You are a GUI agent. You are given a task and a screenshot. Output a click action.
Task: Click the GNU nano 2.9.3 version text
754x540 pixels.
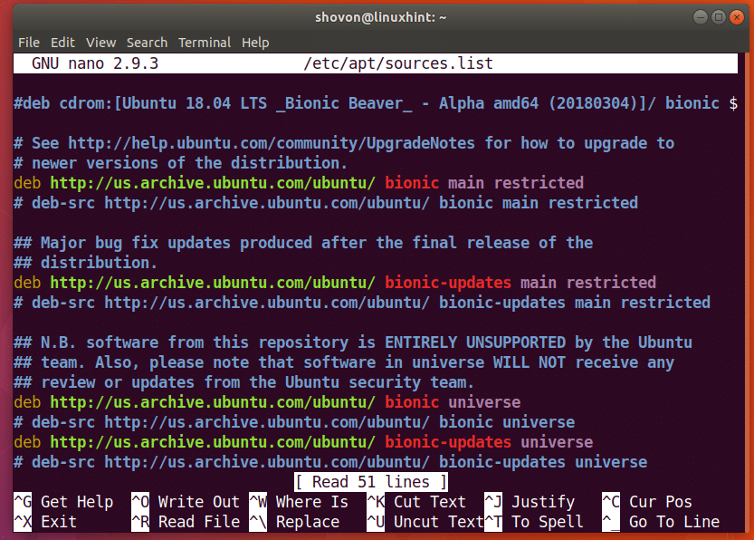point(95,63)
